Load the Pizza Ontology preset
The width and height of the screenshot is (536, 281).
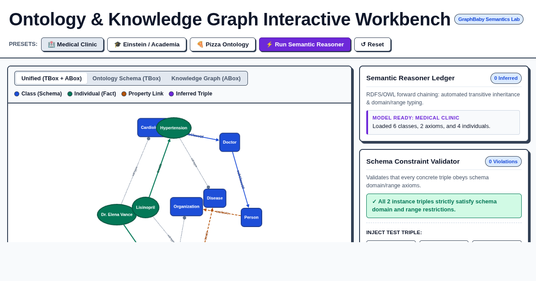coord(222,44)
